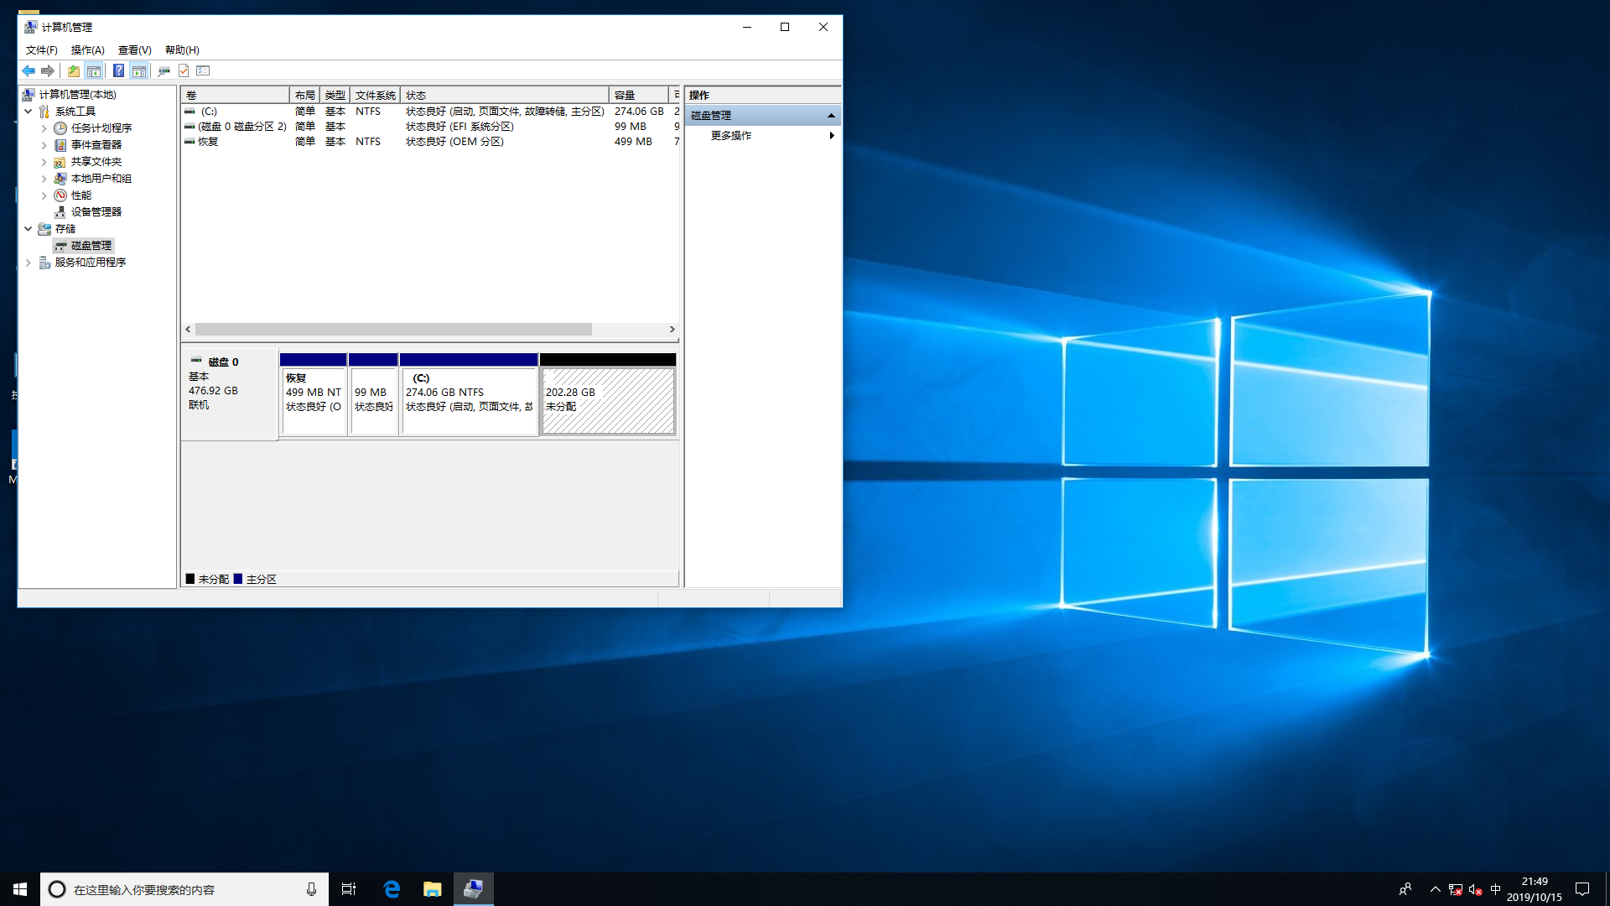Click the Rescan disks drive icon

164,71
